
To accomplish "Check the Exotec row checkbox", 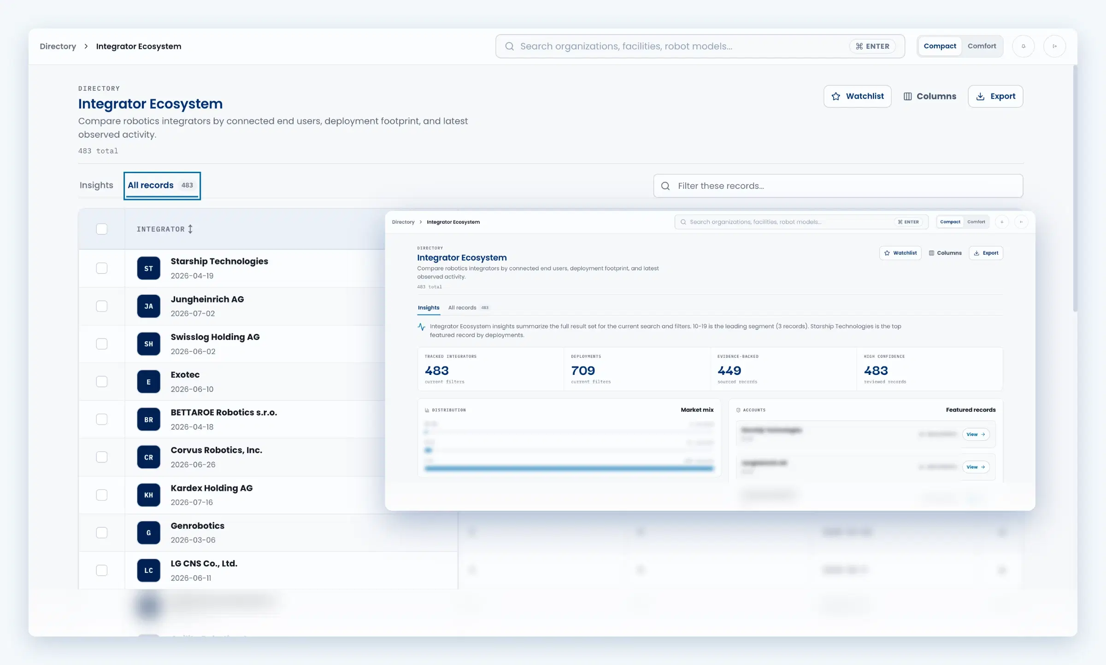I will point(102,382).
